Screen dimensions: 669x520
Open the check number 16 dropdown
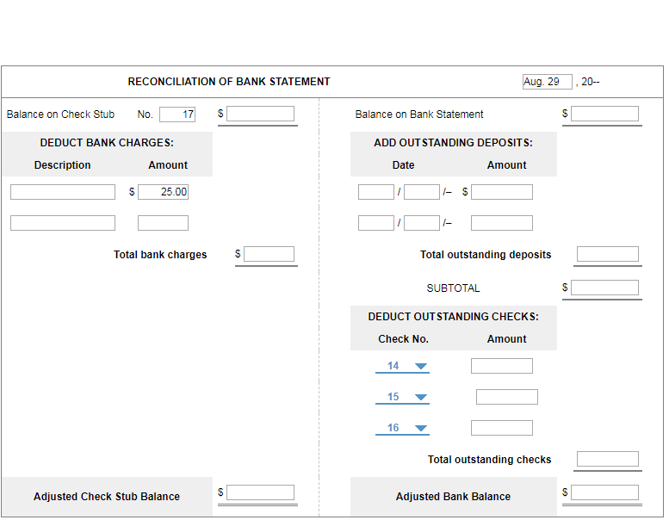point(402,428)
